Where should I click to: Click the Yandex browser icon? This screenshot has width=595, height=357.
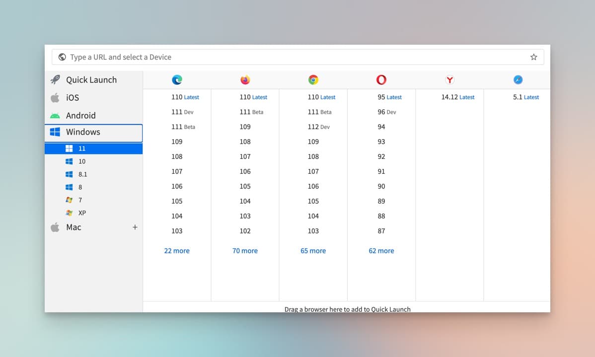449,79
